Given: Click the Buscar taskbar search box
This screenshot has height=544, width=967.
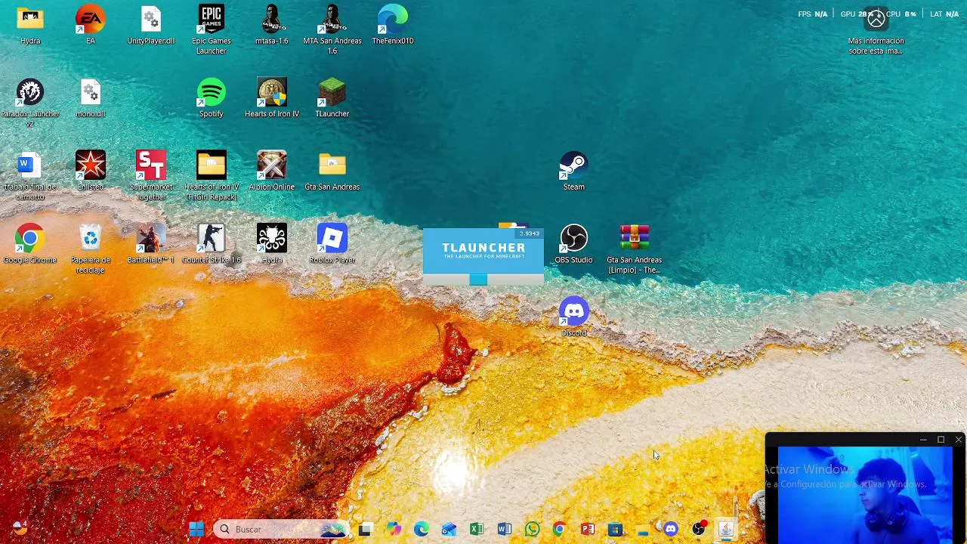Looking at the screenshot, I should click(283, 529).
